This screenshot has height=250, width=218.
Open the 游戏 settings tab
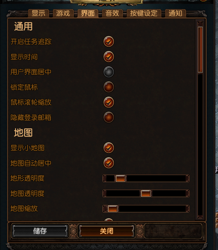coord(63,13)
